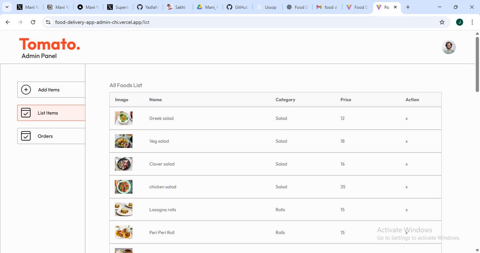Remove chicken salad with its x

[x=406, y=187]
